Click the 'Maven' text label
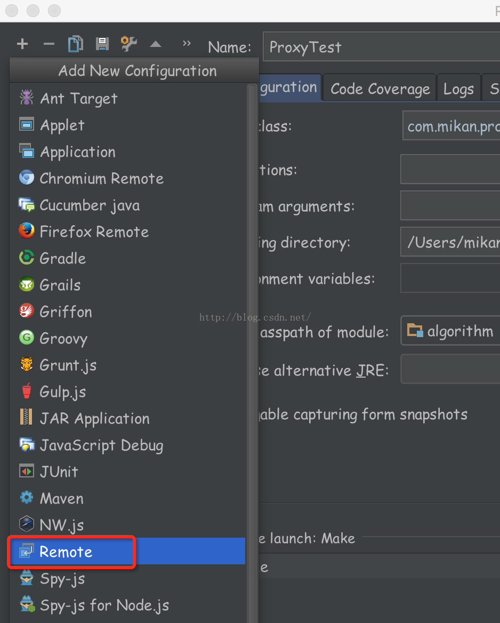Image resolution: width=500 pixels, height=623 pixels. coord(61,498)
